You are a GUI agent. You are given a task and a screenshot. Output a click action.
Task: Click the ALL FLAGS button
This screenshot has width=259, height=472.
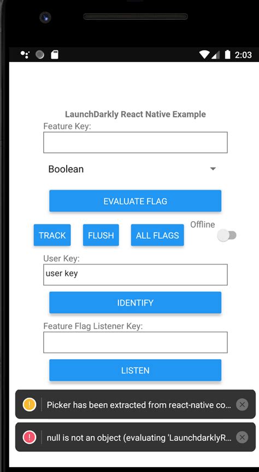(x=157, y=235)
